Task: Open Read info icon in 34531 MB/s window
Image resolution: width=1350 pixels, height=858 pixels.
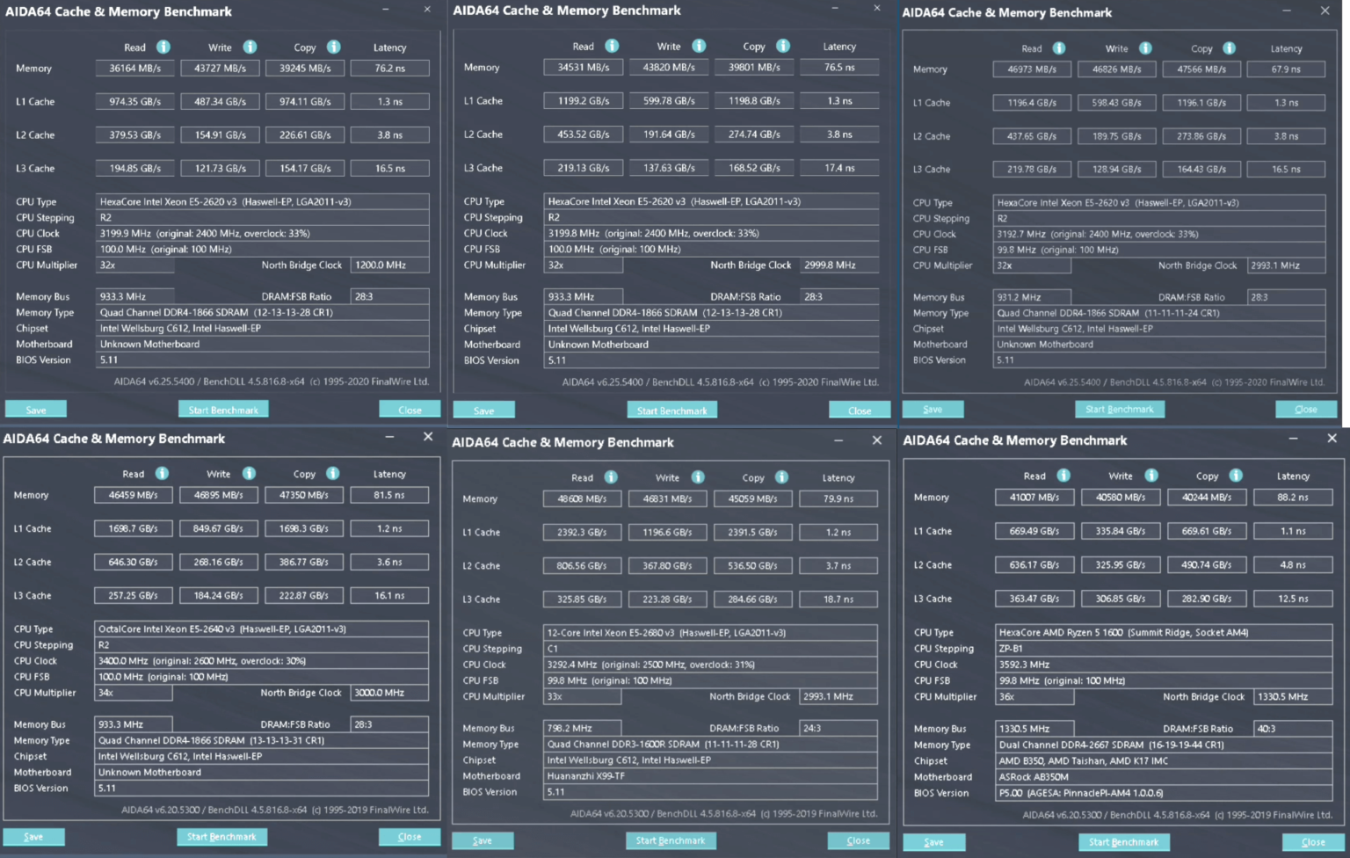Action: click(612, 47)
